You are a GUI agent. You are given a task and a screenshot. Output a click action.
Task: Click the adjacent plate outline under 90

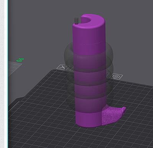pyautogui.click(x=14, y=68)
